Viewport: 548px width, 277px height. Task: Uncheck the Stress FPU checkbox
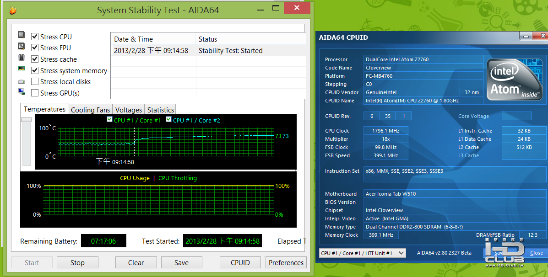(x=35, y=48)
